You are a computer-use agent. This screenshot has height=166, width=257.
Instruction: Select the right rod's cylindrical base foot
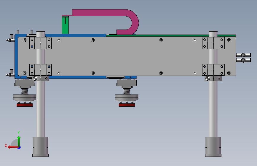tap(213, 147)
